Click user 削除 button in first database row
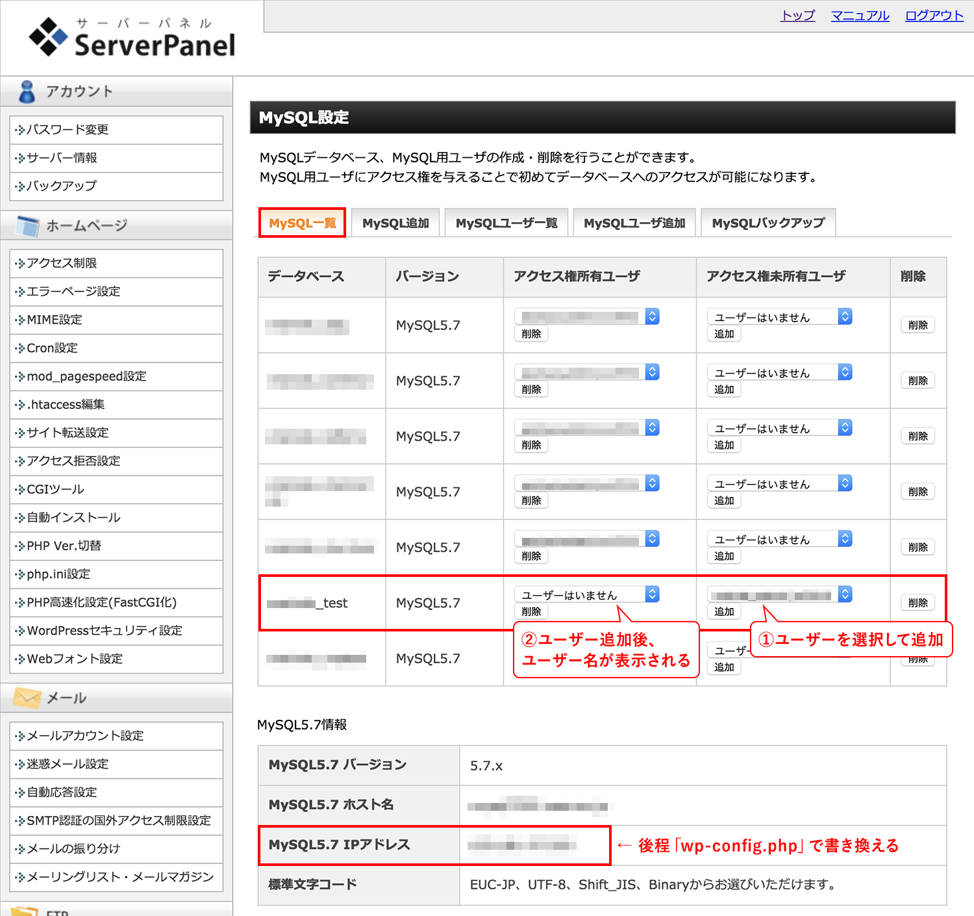Image resolution: width=974 pixels, height=916 pixels. click(531, 334)
